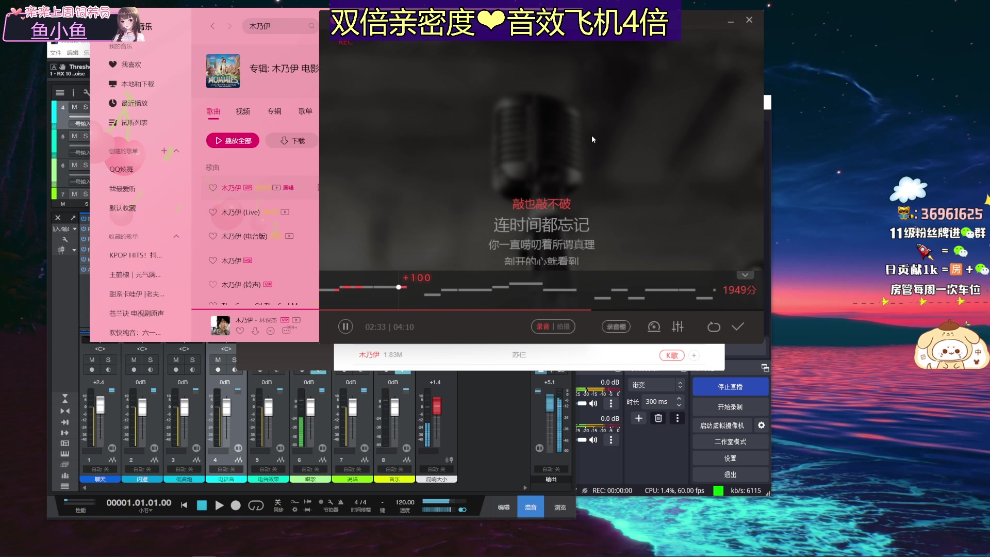Open the KPOP HITS! playlist
The width and height of the screenshot is (990, 557).
[136, 255]
